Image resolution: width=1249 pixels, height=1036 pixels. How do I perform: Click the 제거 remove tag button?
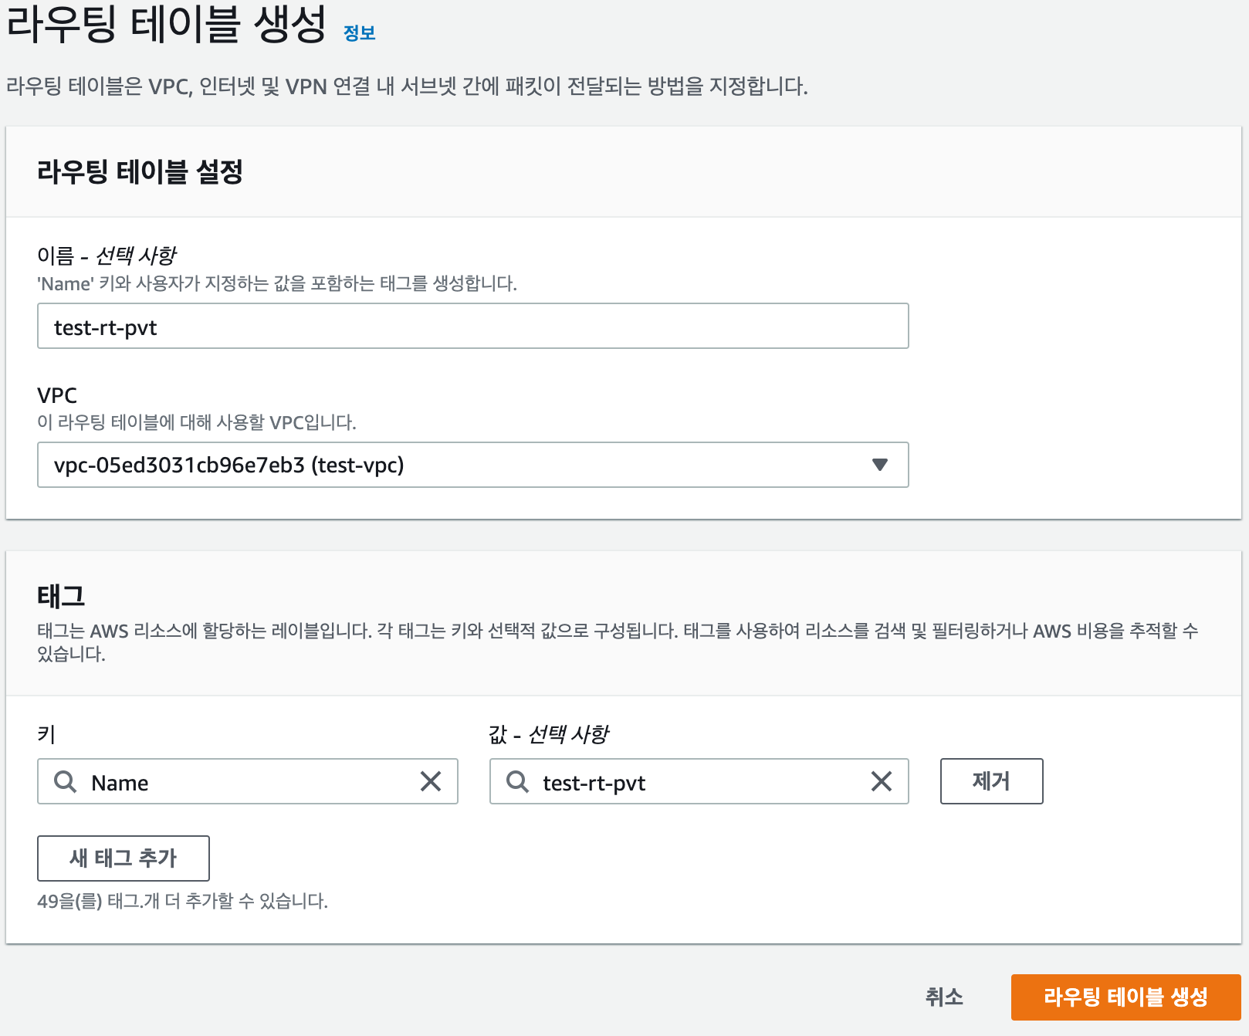pyautogui.click(x=991, y=781)
